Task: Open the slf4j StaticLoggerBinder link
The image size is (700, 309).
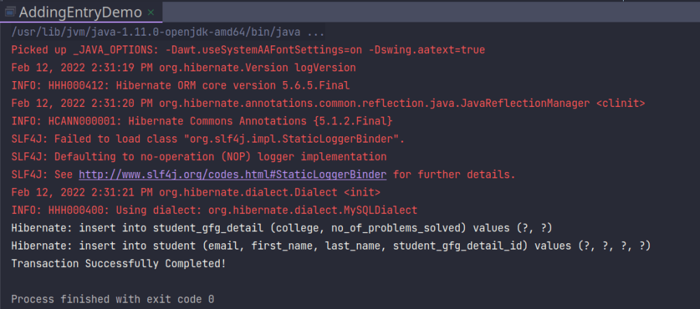Action: tap(233, 174)
